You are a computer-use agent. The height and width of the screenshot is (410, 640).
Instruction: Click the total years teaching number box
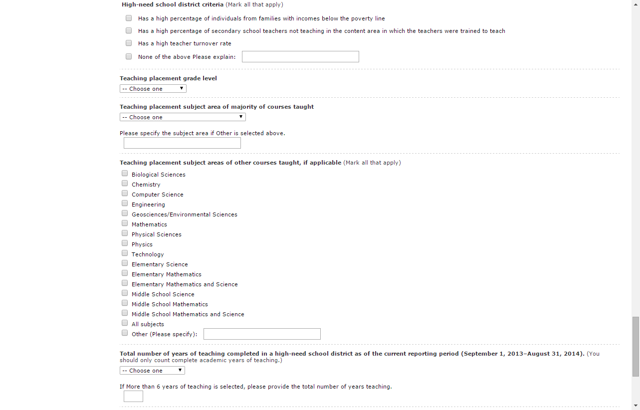[133, 397]
